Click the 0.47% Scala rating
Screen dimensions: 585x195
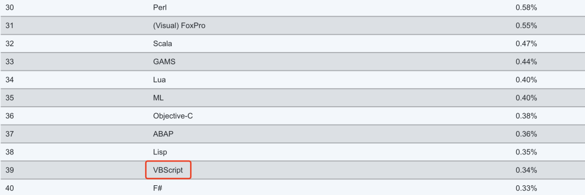coord(526,44)
